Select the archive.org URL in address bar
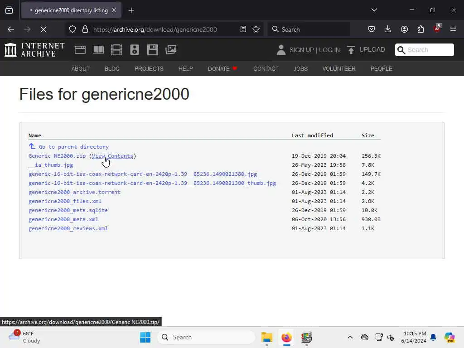 155,29
